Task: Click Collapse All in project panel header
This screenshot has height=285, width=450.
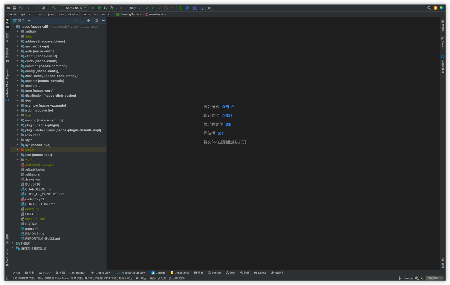Action: pyautogui.click(x=89, y=21)
